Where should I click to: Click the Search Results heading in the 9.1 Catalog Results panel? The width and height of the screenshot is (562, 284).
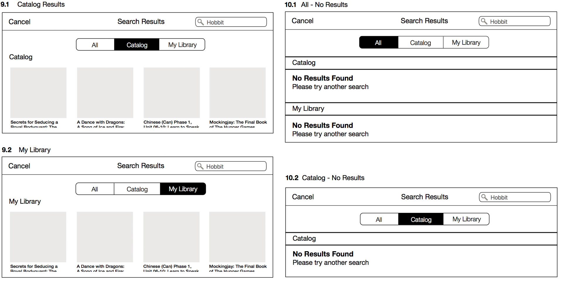141,21
